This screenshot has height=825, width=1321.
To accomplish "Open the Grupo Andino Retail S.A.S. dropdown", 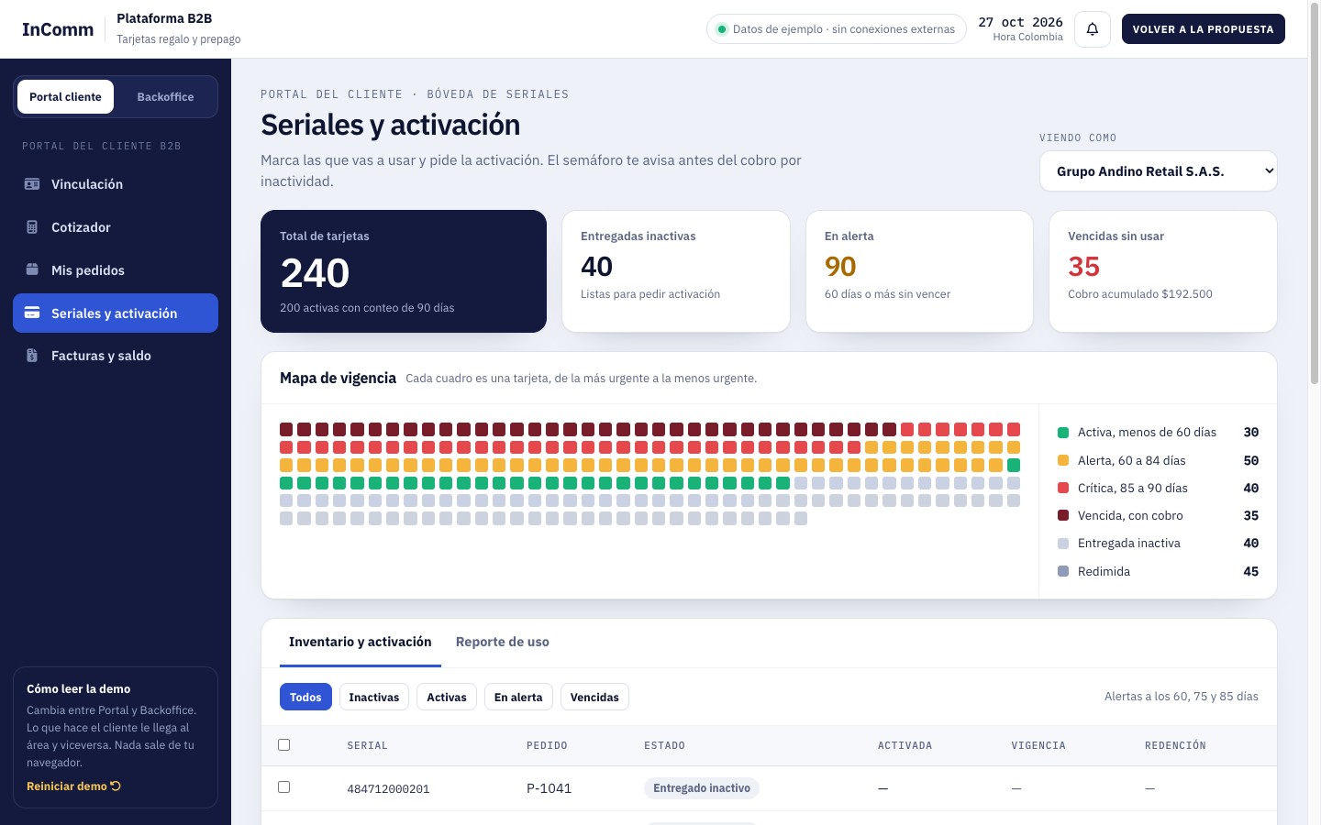I will click(x=1158, y=171).
